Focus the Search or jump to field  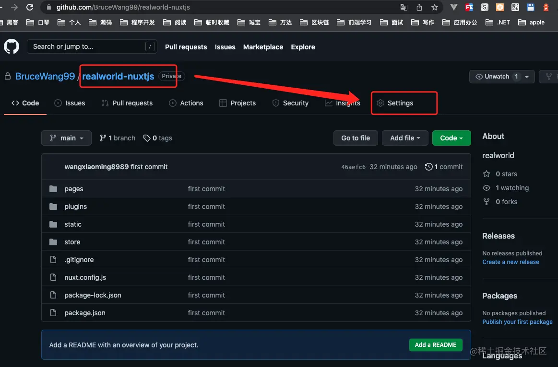pos(92,46)
